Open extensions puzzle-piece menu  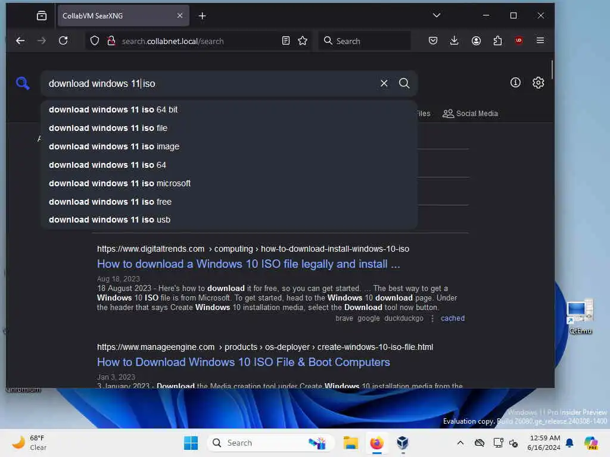tap(497, 41)
